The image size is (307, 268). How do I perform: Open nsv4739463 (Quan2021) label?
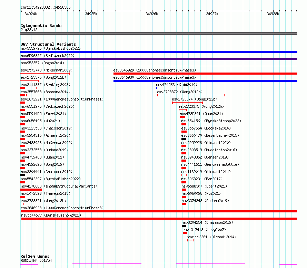(42, 157)
